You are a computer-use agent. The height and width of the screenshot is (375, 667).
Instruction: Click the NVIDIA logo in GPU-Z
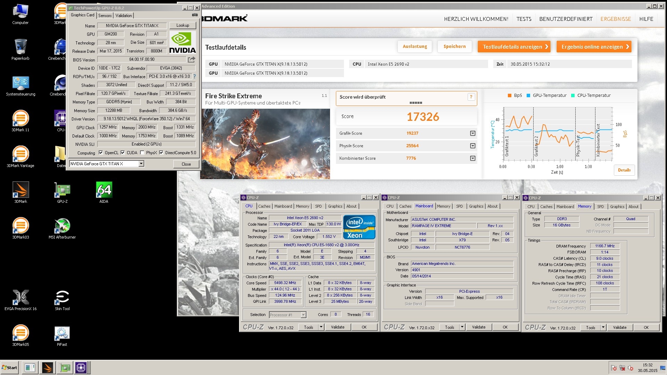182,42
